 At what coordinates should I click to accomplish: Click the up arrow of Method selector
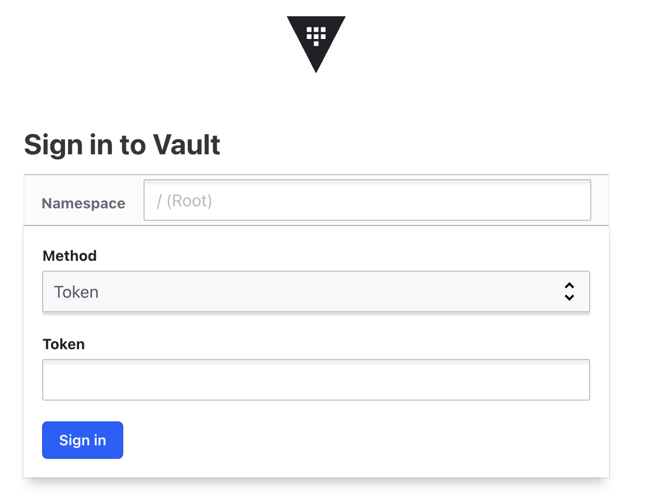coord(569,286)
